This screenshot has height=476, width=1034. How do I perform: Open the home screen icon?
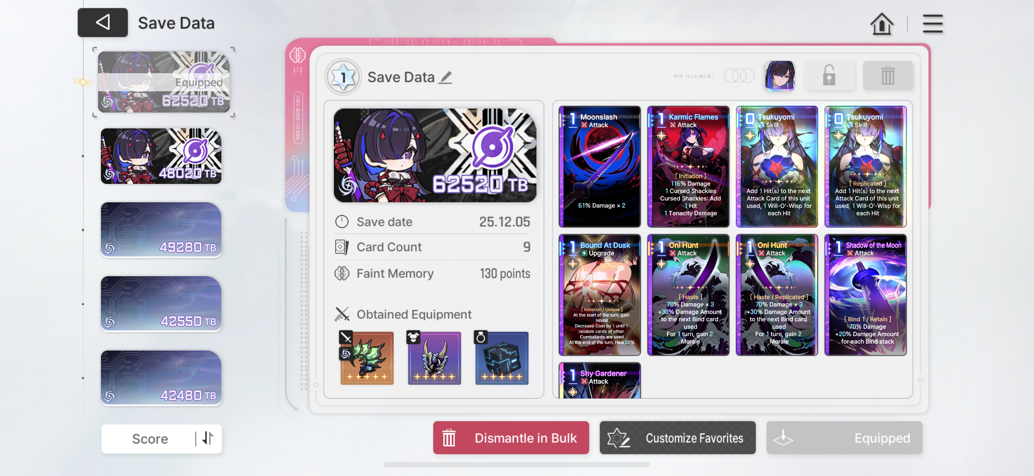click(x=881, y=24)
